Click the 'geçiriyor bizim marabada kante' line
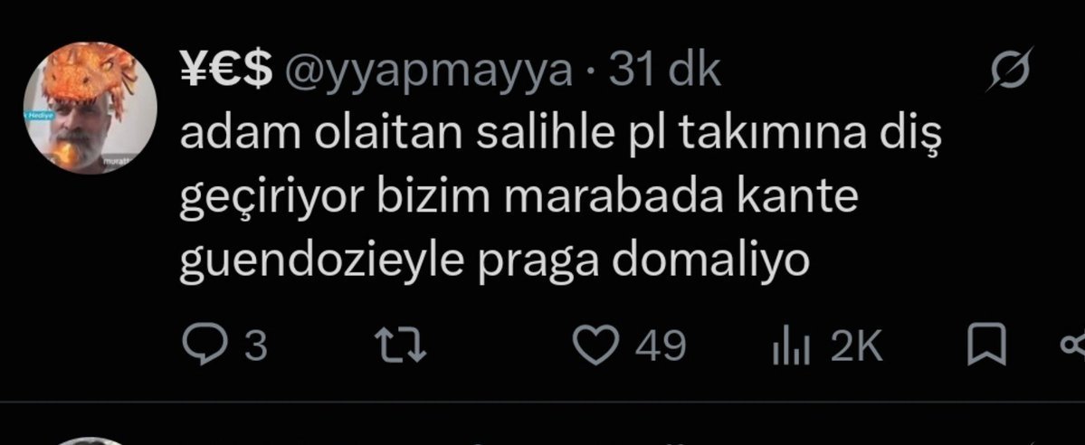The width and height of the screenshot is (1085, 445). pyautogui.click(x=519, y=199)
